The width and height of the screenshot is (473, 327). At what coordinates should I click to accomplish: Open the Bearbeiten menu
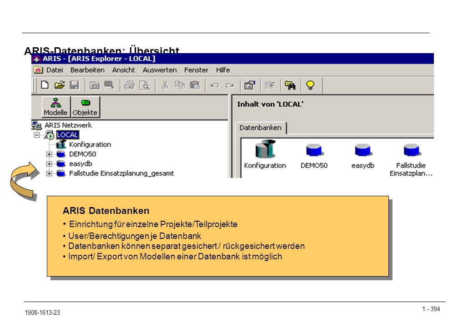click(87, 70)
